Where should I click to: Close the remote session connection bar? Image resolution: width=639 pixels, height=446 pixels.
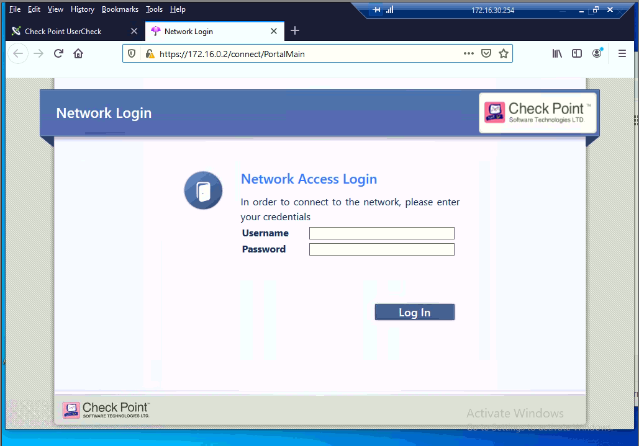610,10
